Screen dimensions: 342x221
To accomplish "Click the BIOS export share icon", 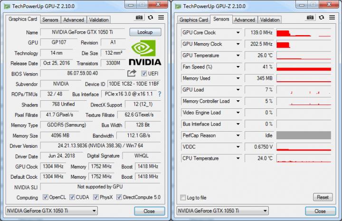I will (x=132, y=73).
